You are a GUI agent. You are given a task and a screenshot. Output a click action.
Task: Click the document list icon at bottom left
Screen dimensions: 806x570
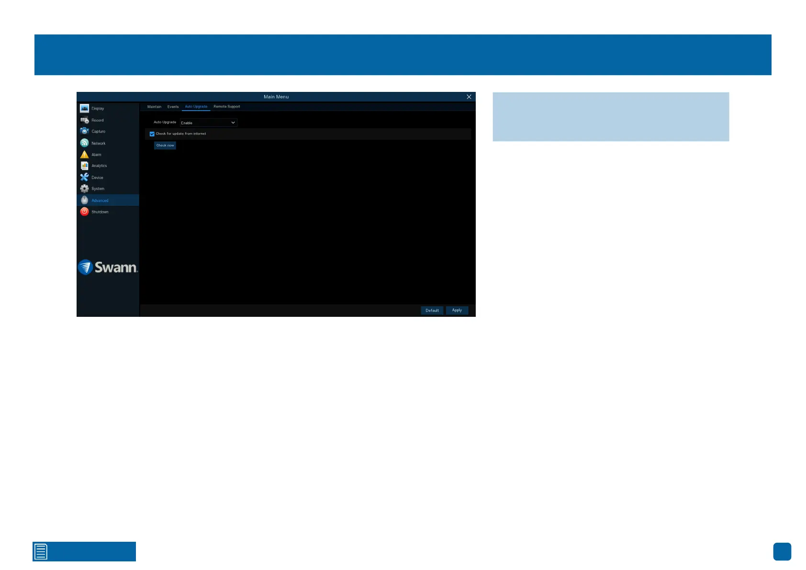pos(41,551)
